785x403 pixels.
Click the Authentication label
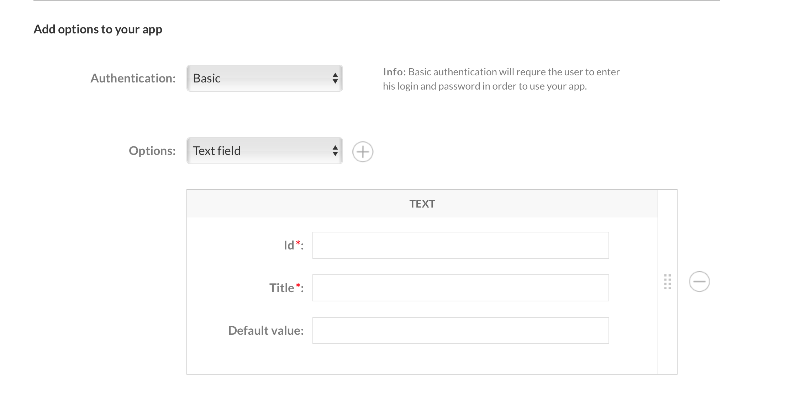[133, 78]
